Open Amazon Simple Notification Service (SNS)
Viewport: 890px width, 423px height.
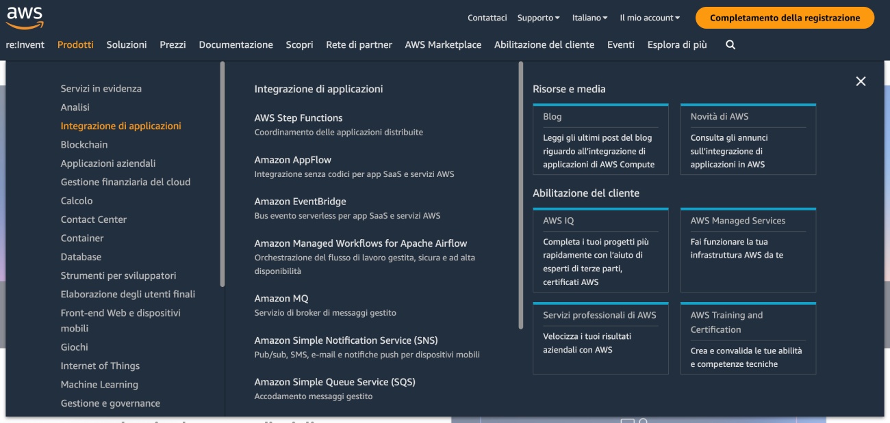coord(346,340)
